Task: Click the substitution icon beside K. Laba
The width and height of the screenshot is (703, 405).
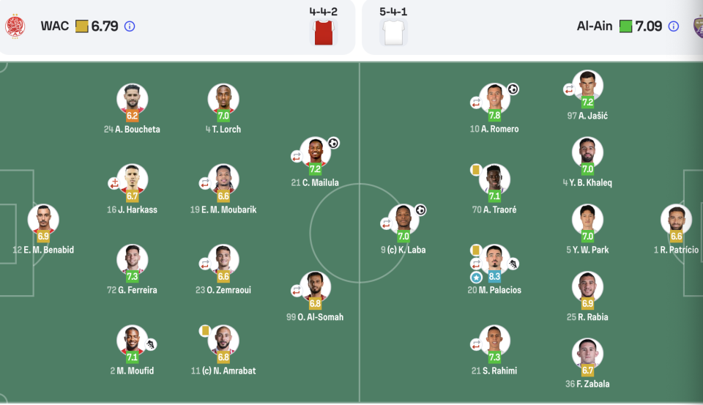Action: tap(386, 223)
